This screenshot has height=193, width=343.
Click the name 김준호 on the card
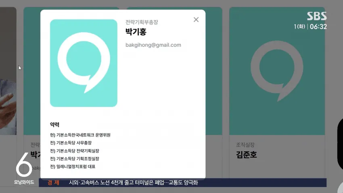pyautogui.click(x=246, y=155)
